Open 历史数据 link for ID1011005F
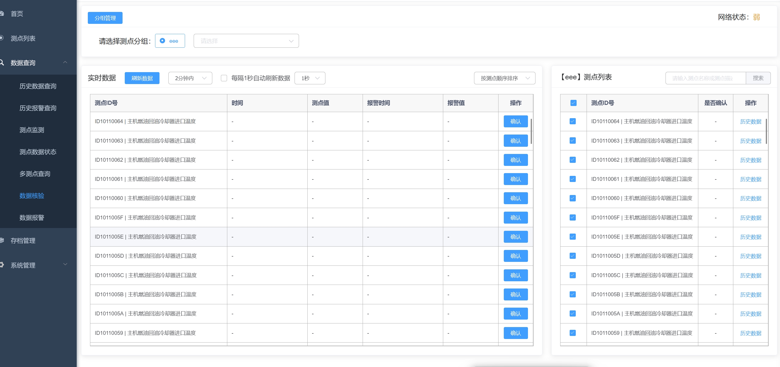 pos(751,218)
